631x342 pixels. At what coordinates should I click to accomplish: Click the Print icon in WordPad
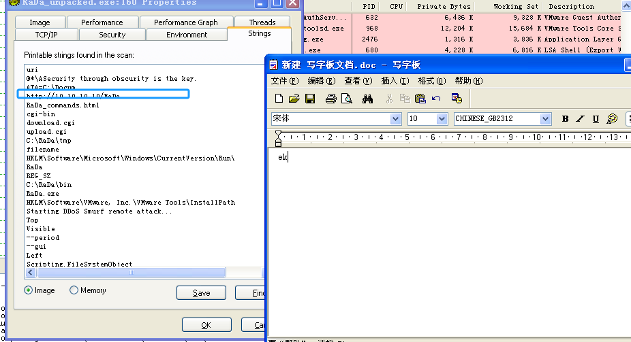click(330, 99)
